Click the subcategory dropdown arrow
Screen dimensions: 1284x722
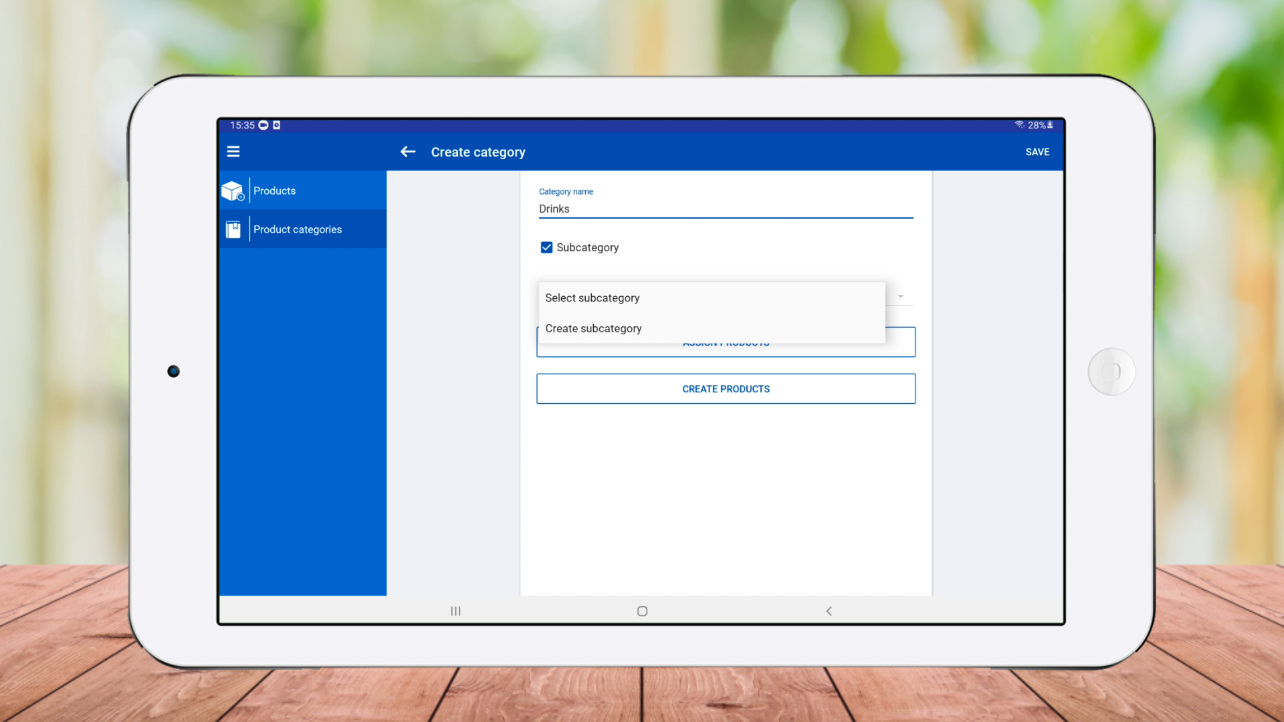pos(900,296)
